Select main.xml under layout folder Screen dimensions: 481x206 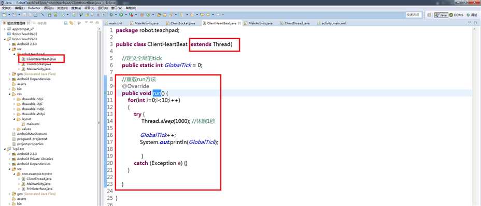click(x=31, y=124)
